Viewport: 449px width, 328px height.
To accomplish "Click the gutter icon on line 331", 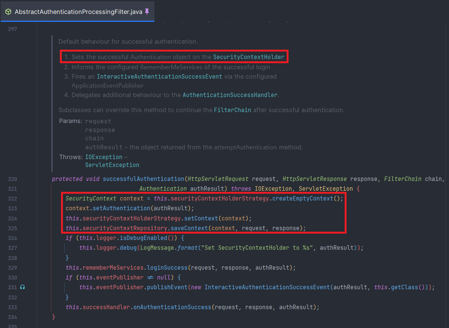I will click(x=22, y=287).
